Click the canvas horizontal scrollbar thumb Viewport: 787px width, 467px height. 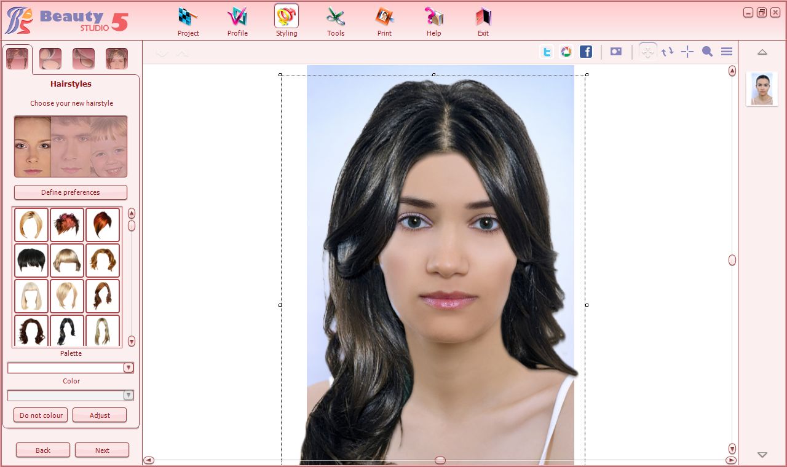pyautogui.click(x=440, y=460)
